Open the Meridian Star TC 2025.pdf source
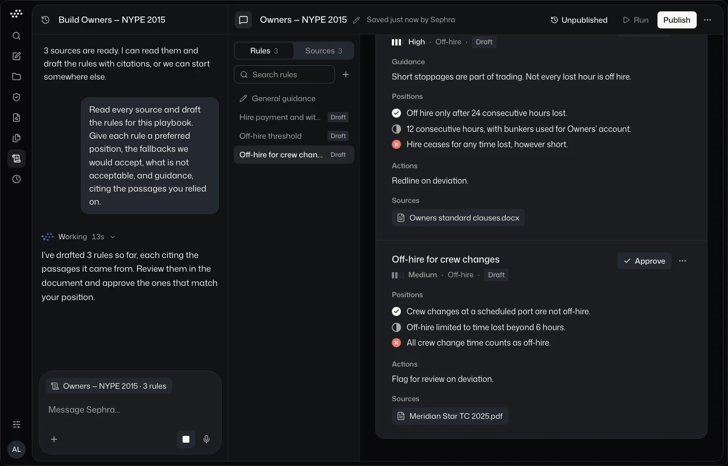Image resolution: width=728 pixels, height=466 pixels. (x=450, y=416)
